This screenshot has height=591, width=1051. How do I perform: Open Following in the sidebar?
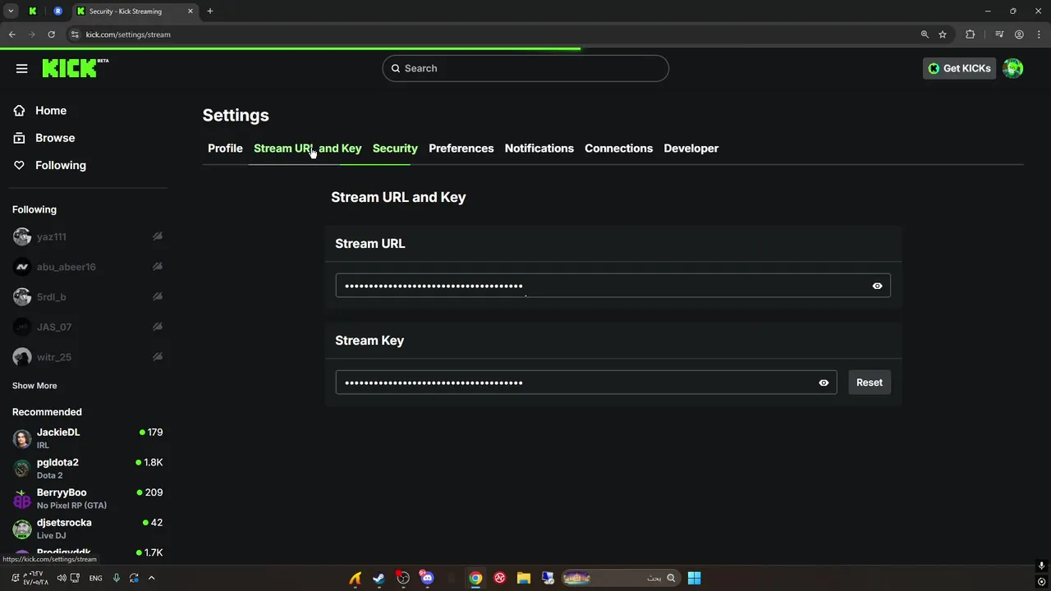tap(60, 165)
